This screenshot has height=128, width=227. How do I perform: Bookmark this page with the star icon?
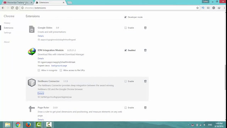(x=198, y=8)
